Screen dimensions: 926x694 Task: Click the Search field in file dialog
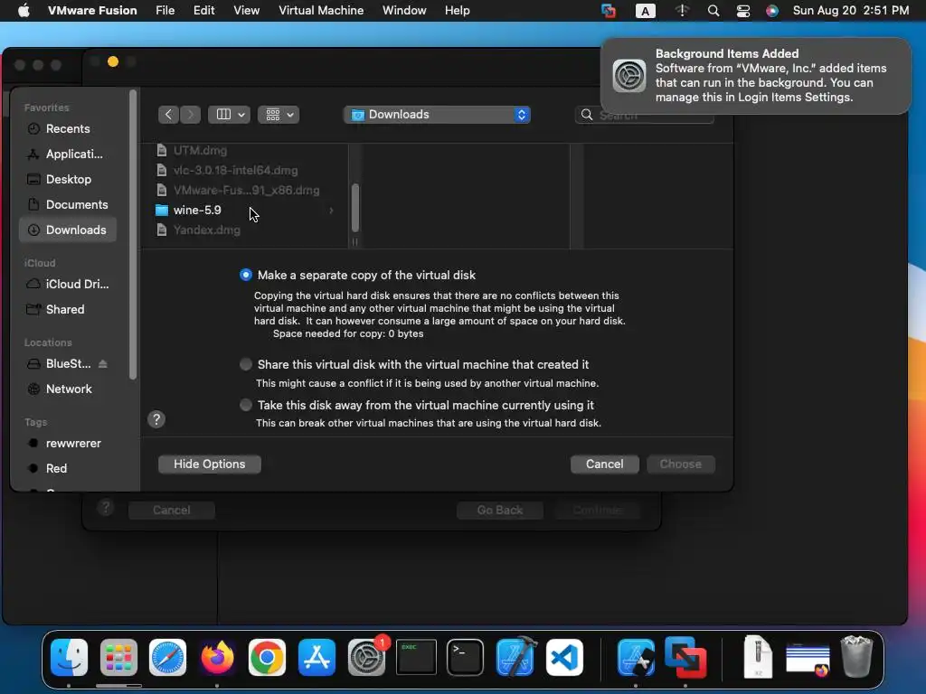(644, 115)
